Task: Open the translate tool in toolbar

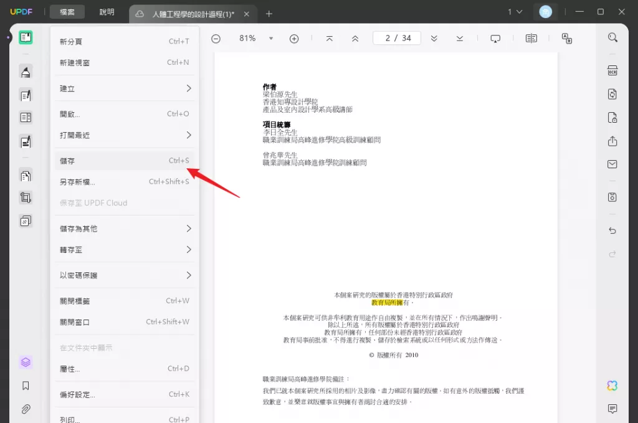Action: coord(567,39)
